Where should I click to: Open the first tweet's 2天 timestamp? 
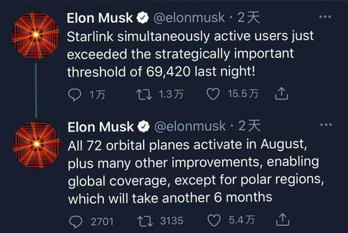tap(249, 17)
